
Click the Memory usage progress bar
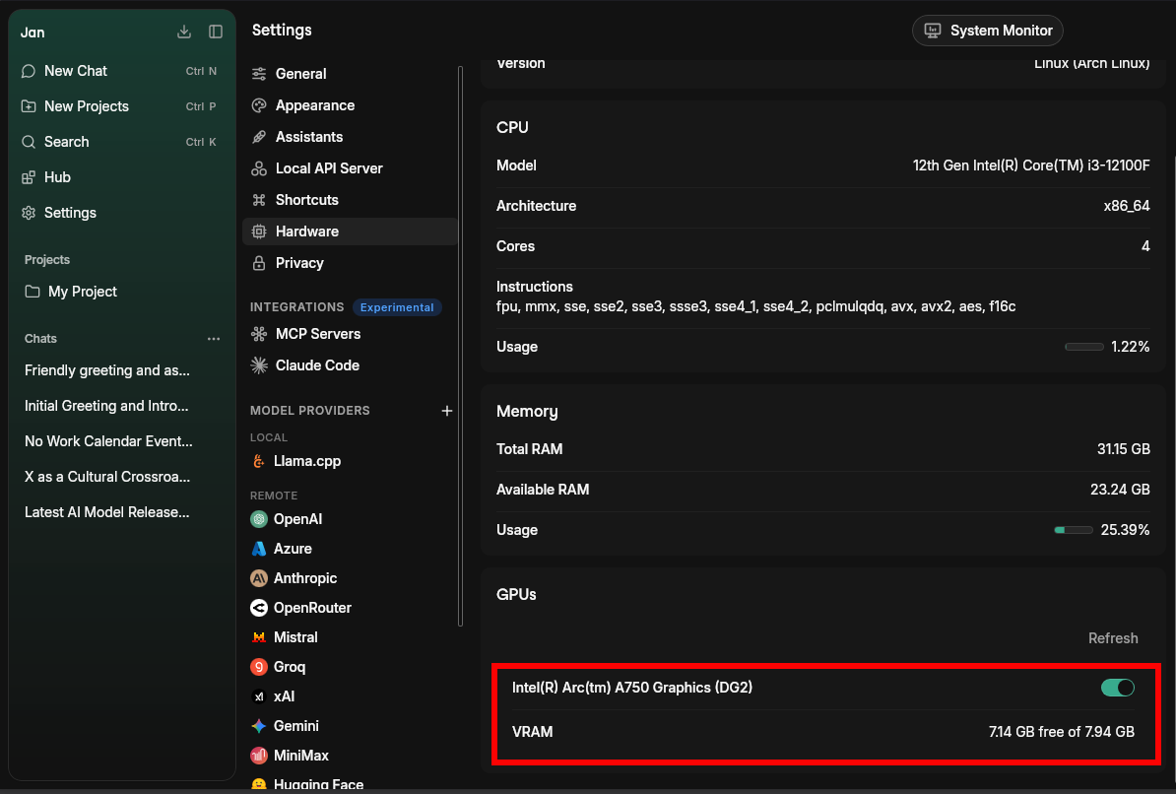point(1074,530)
